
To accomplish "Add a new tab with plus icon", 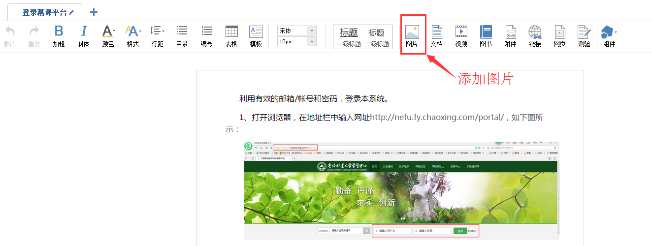I will [94, 12].
